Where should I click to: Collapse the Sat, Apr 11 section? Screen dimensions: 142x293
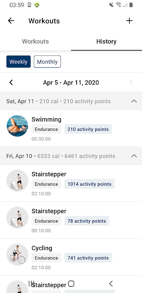click(x=134, y=101)
